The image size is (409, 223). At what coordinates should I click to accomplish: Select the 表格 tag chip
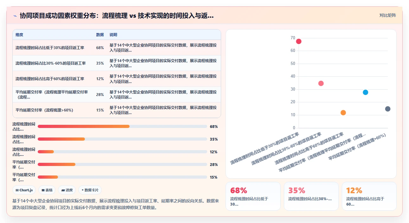47,190
